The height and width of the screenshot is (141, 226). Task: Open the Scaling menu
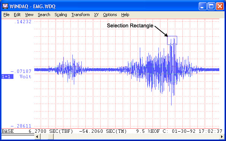61,15
